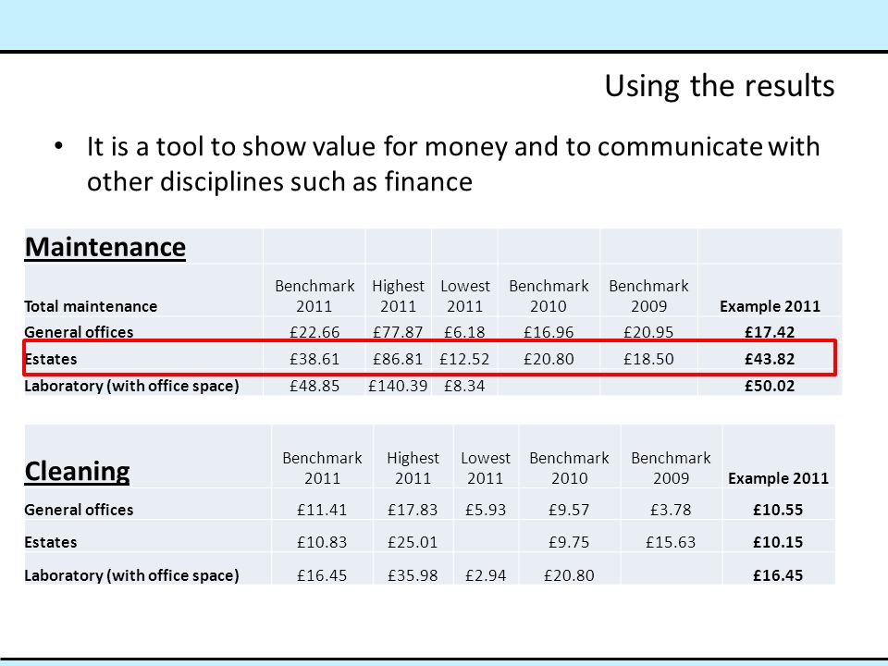Image resolution: width=888 pixels, height=666 pixels.
Task: Click 'Example 2011' header in Cleaning table
Action: point(778,478)
